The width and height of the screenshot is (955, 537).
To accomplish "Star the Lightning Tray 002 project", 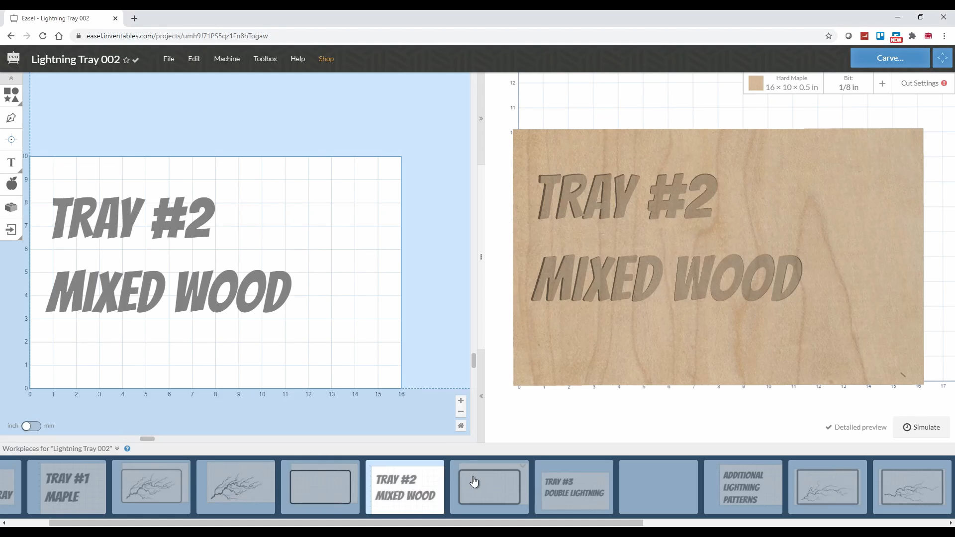I will 126,60.
